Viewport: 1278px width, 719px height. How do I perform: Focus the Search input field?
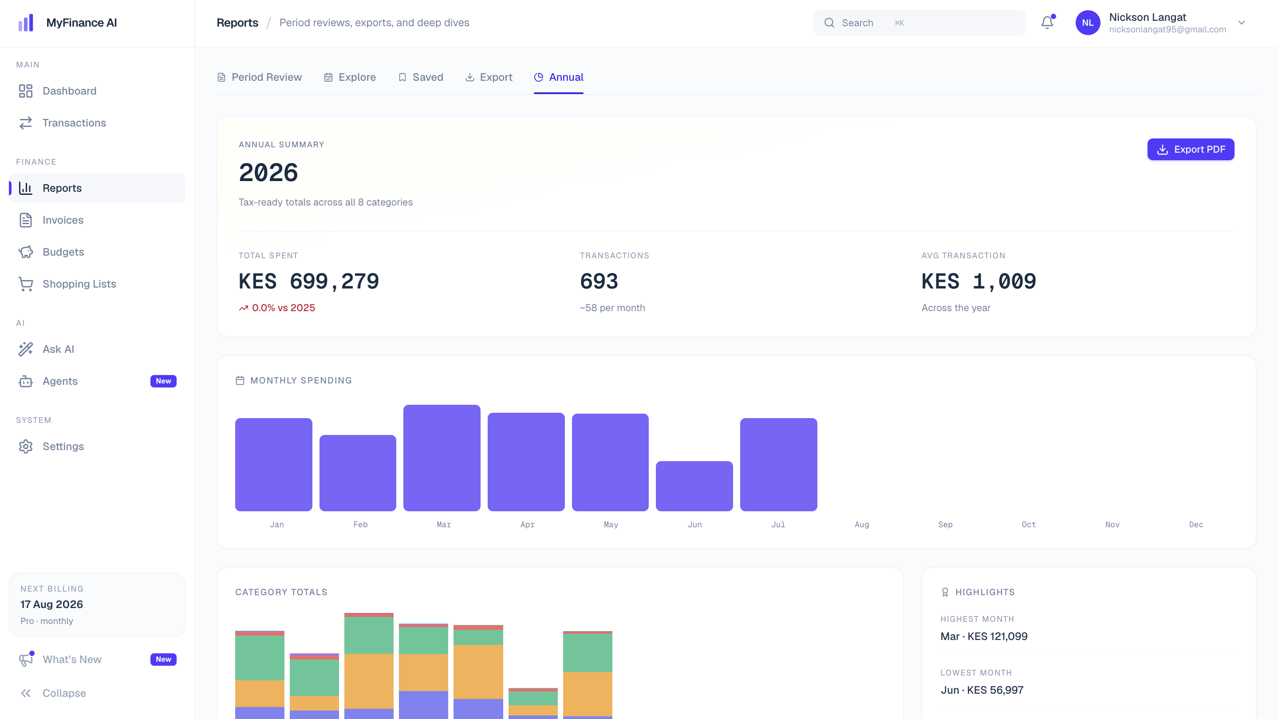(x=919, y=23)
